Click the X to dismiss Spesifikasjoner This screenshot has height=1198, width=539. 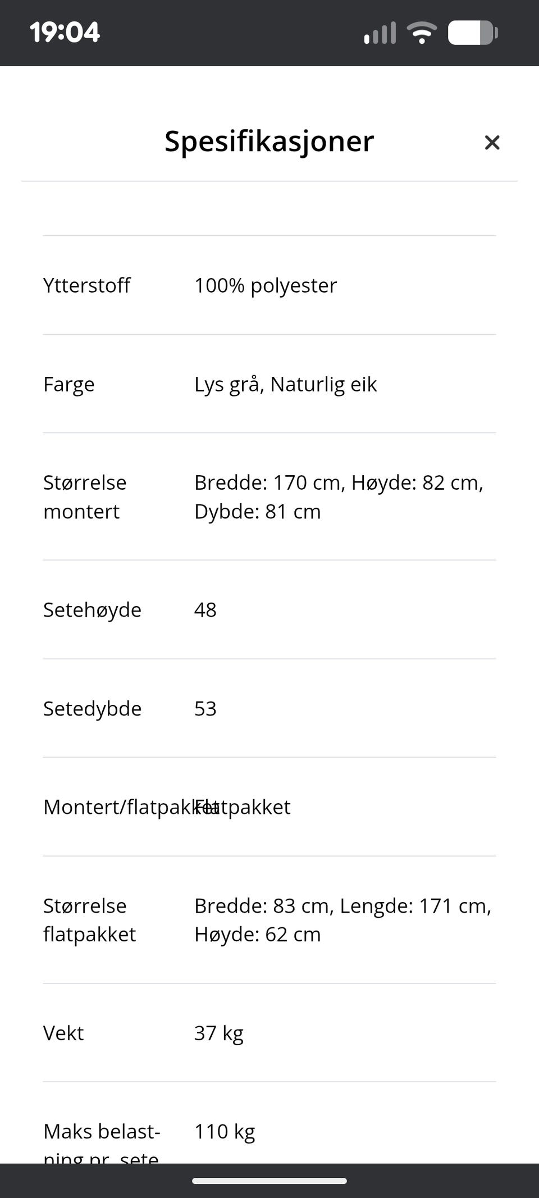pos(492,143)
